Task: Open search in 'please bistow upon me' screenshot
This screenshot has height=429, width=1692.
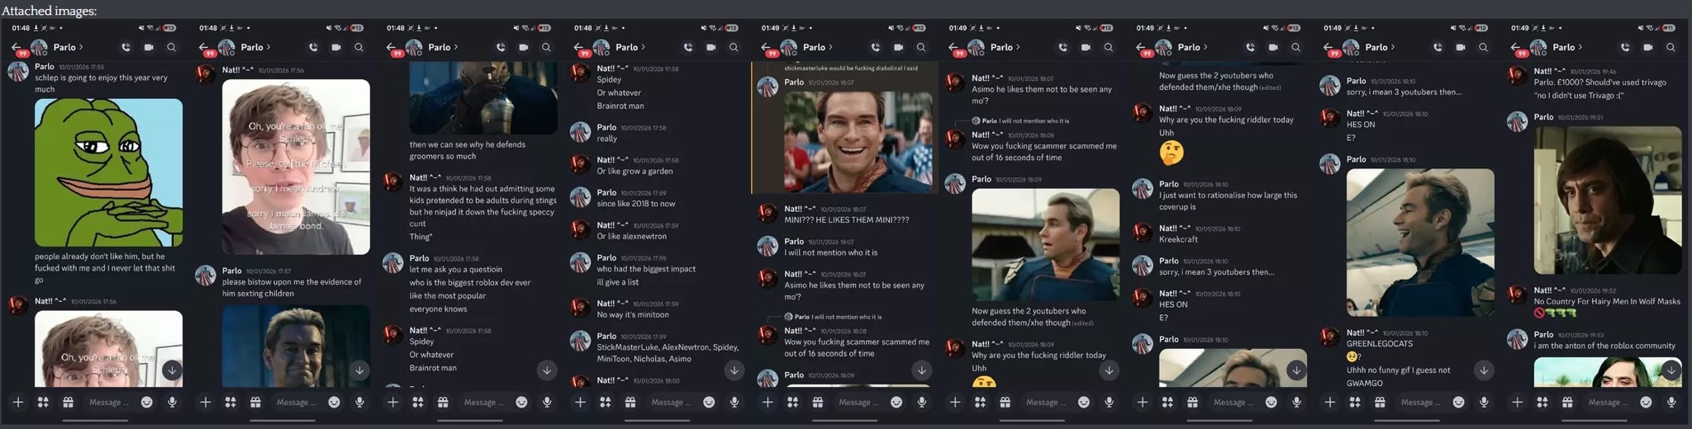Action: (x=359, y=48)
